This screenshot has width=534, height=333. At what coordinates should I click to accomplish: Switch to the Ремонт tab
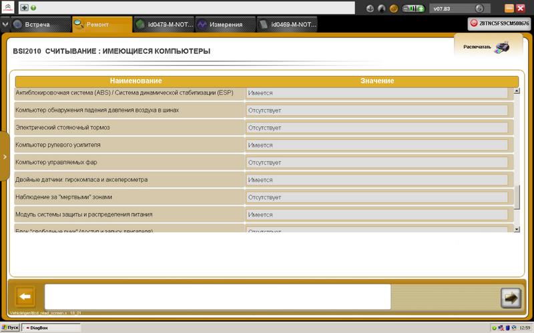point(101,25)
